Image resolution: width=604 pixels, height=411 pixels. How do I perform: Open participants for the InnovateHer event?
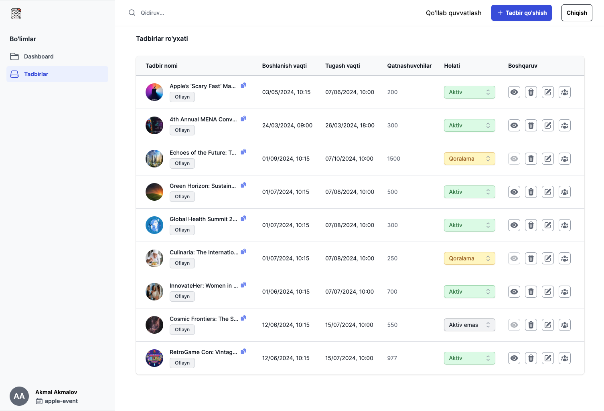[x=564, y=291]
